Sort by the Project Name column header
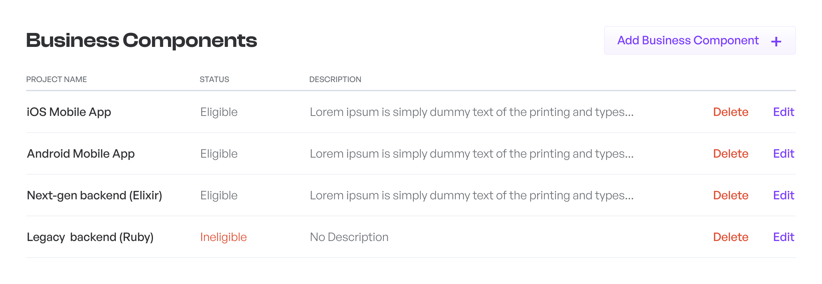Viewport: 822px width, 284px height. [56, 79]
